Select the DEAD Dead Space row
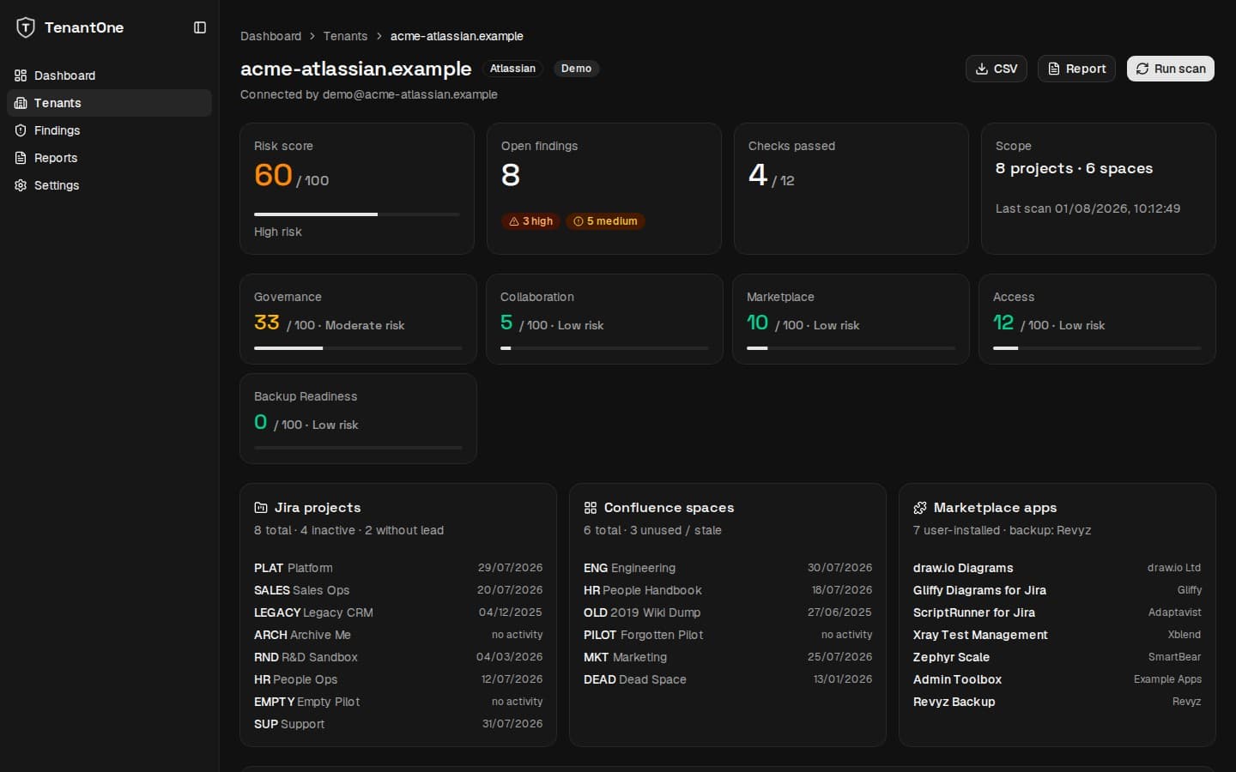1236x772 pixels. pyautogui.click(x=728, y=679)
